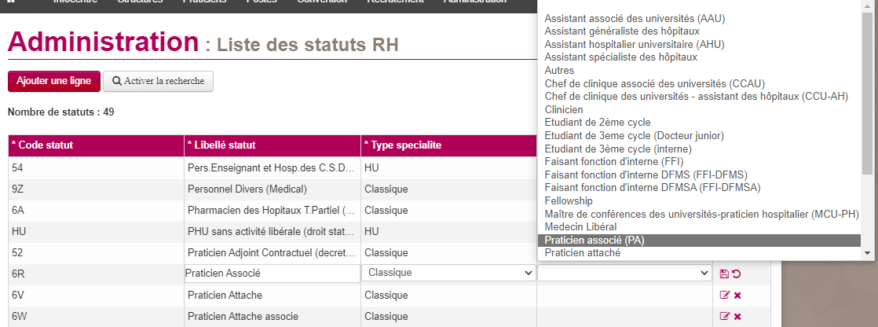Viewport: 878px width, 327px height.
Task: Edit the Praticien Attache row
Action: pyautogui.click(x=724, y=295)
